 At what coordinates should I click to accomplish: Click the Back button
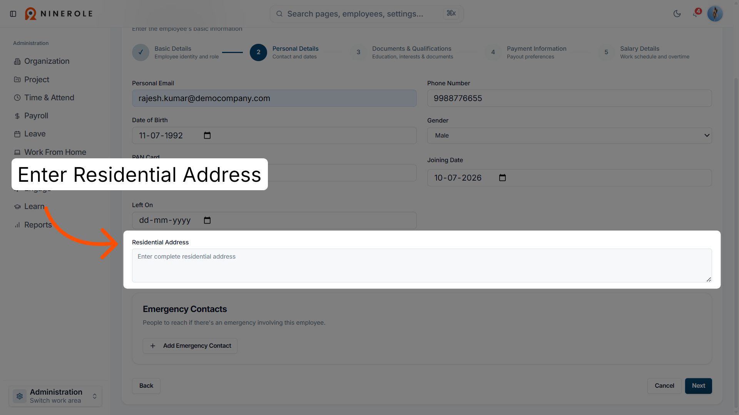[146, 386]
